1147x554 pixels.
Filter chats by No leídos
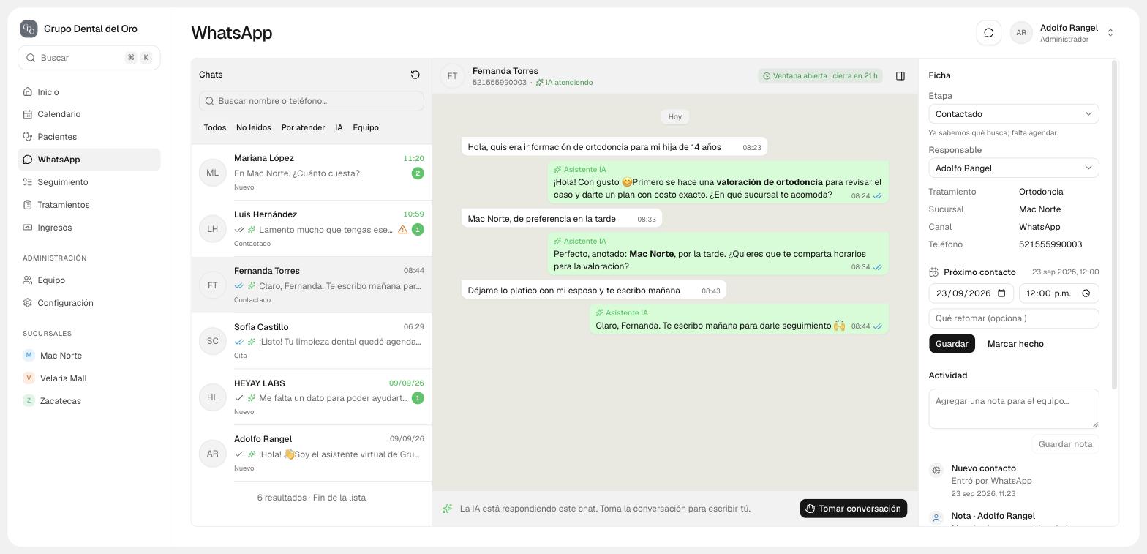tap(254, 127)
